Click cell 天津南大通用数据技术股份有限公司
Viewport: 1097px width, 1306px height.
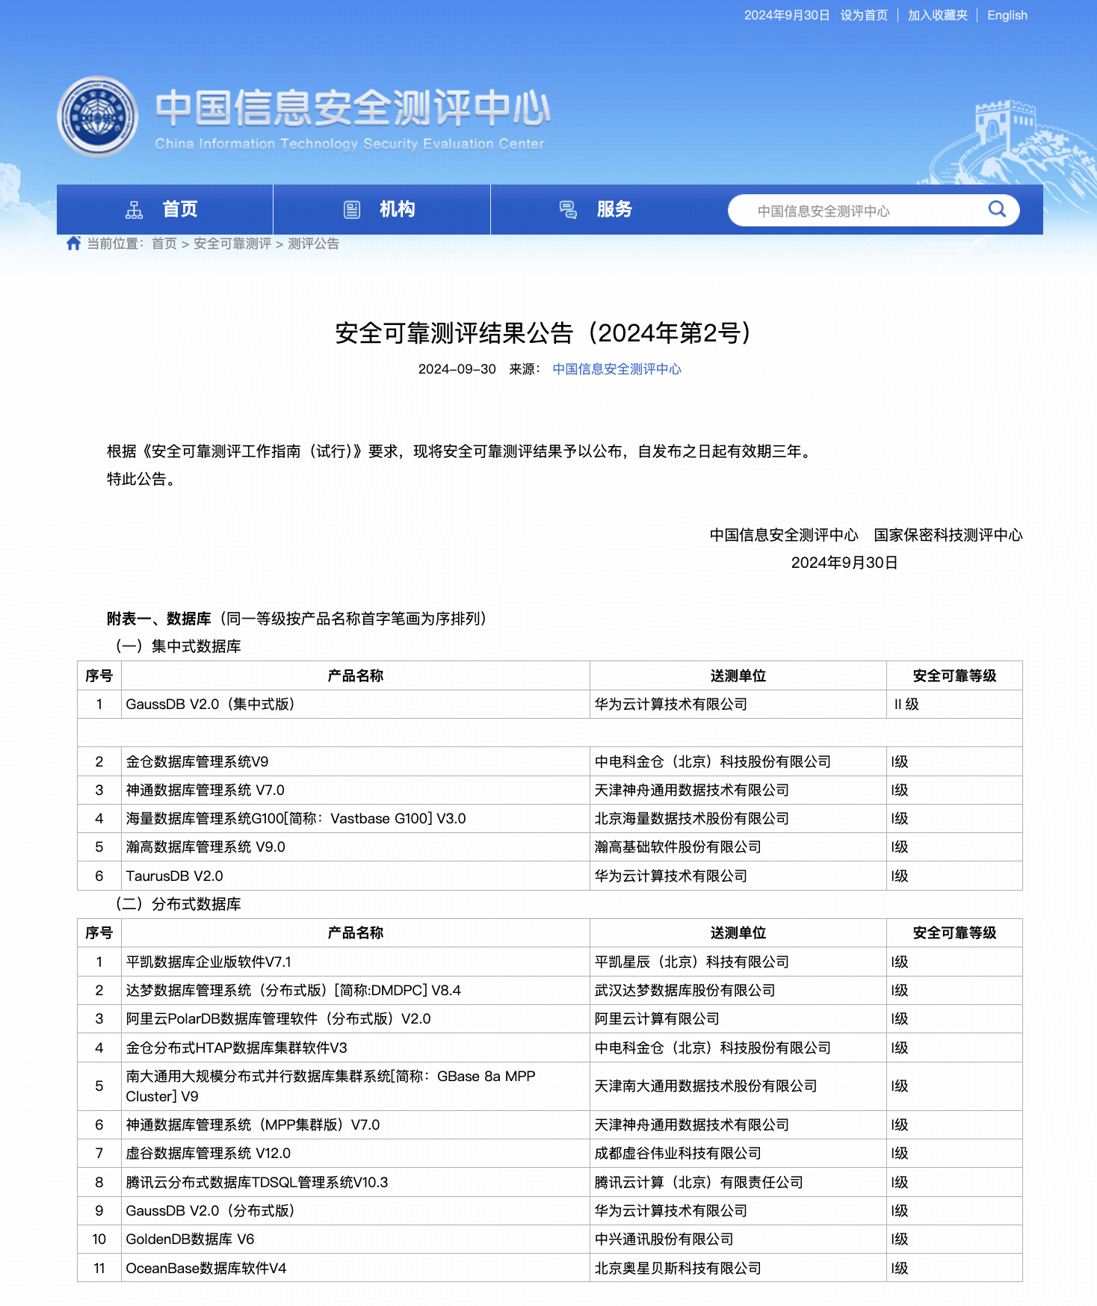(x=738, y=1086)
